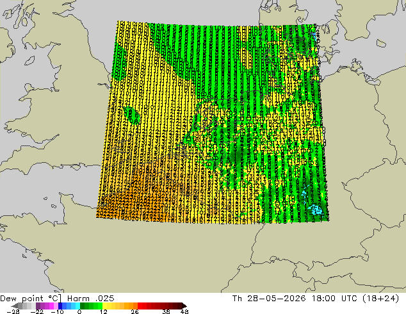Screen dimensions: 406x314
Task: Pick the dark green swatch above 0
Action: pyautogui.click(x=83, y=306)
